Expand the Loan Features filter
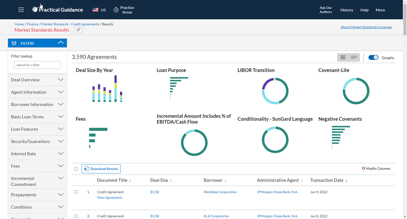 click(x=38, y=129)
